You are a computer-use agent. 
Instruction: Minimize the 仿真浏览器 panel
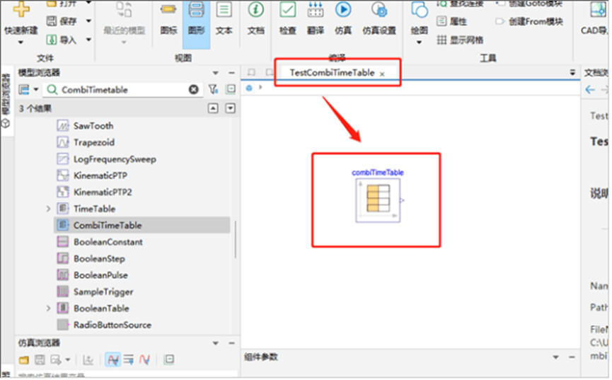click(x=231, y=343)
